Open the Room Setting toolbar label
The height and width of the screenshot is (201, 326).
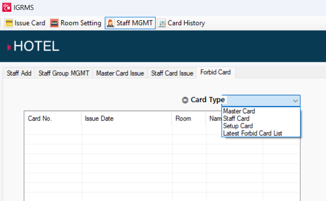[x=81, y=23]
